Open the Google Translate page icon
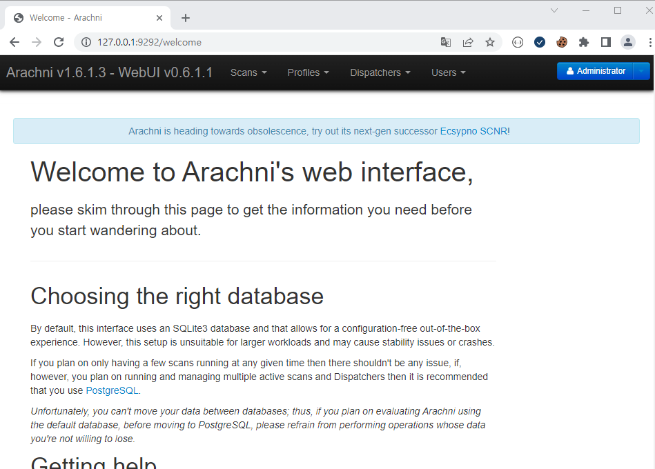The height and width of the screenshot is (469, 655). point(446,42)
